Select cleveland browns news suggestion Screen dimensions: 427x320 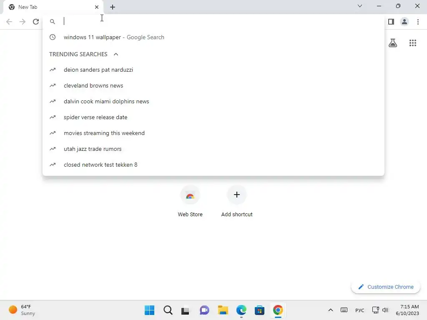213,85
